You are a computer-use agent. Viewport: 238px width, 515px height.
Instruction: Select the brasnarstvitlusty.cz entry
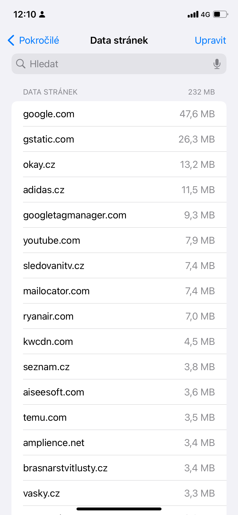pyautogui.click(x=119, y=468)
